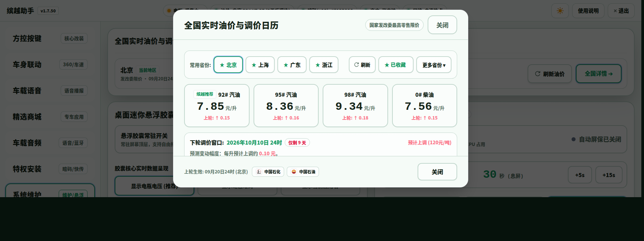Select the 98# 汽油 price card
The image size is (644, 241).
pyautogui.click(x=355, y=105)
